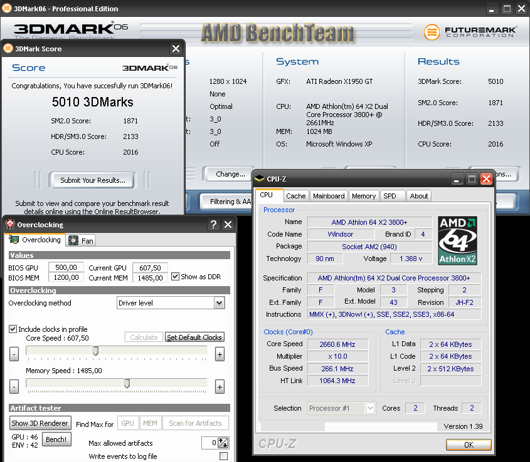Image resolution: width=530 pixels, height=462 pixels.
Task: Minimize the 3DMark06 main window
Action: (492, 9)
